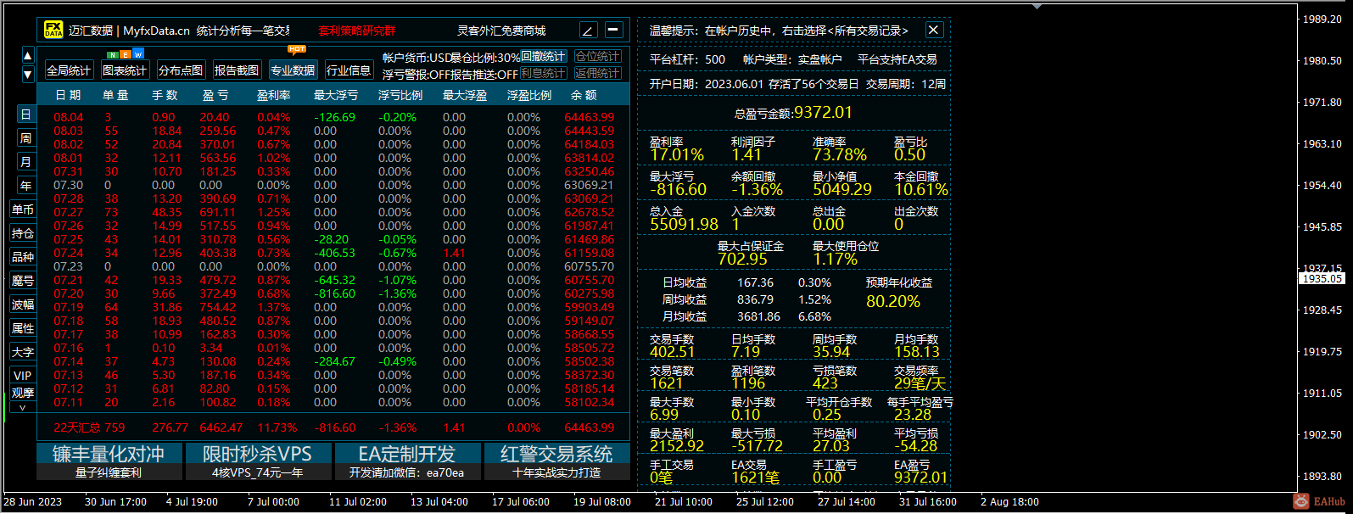Click the 仓位统计 button
Viewport: 1353px width, 514px height.
pos(598,57)
